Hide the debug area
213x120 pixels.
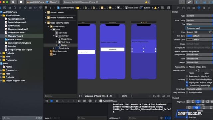tap(46, 101)
